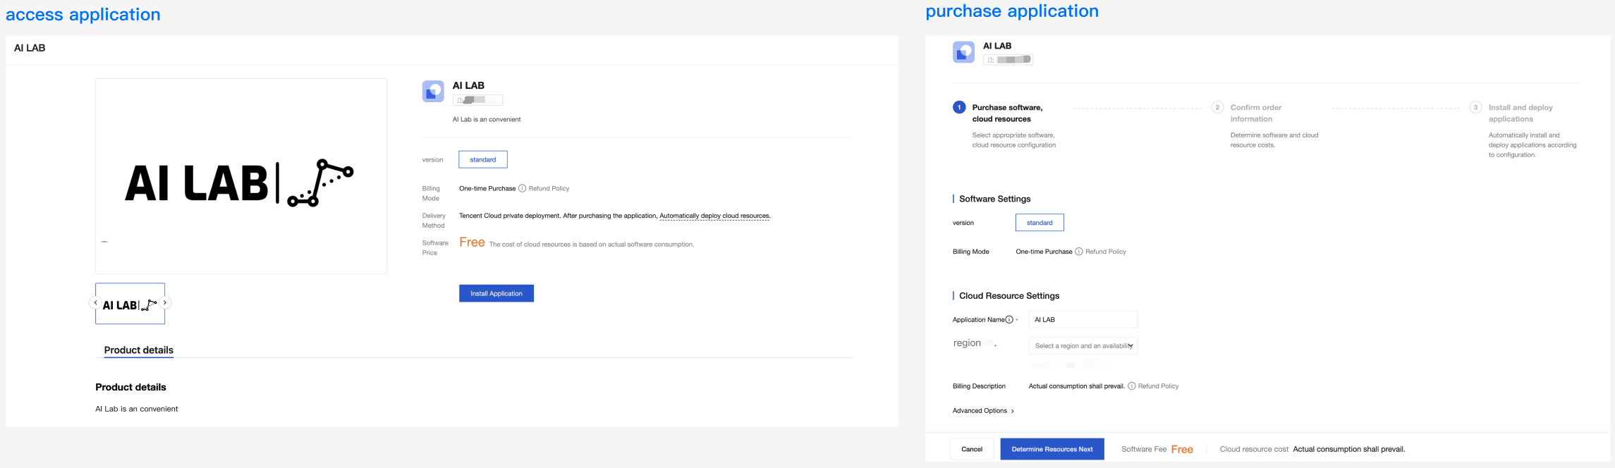Open the region and availability zone dropdown
The height and width of the screenshot is (468, 1615).
click(x=1083, y=346)
